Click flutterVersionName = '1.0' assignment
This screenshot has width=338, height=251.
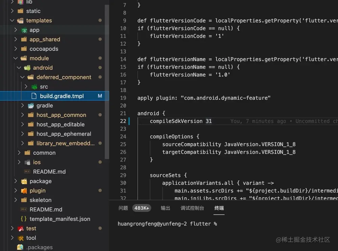190,75
